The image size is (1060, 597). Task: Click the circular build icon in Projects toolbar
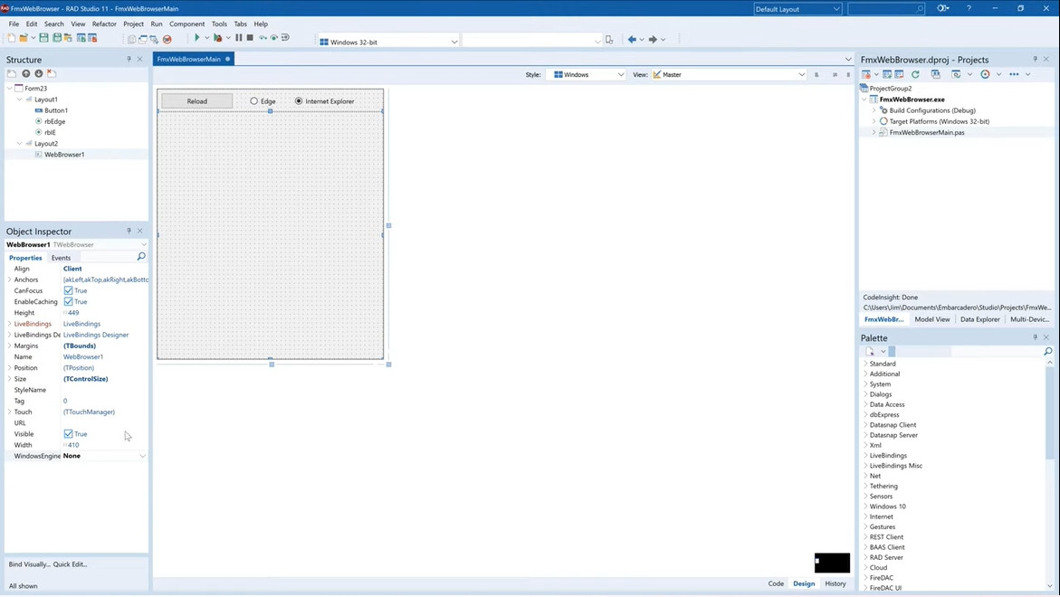coord(985,74)
